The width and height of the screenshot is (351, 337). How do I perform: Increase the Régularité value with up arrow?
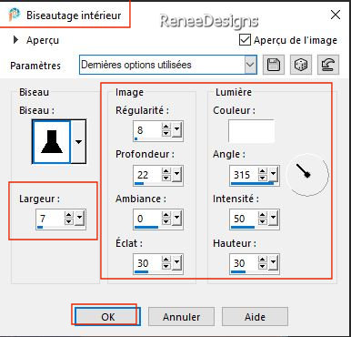(x=166, y=127)
